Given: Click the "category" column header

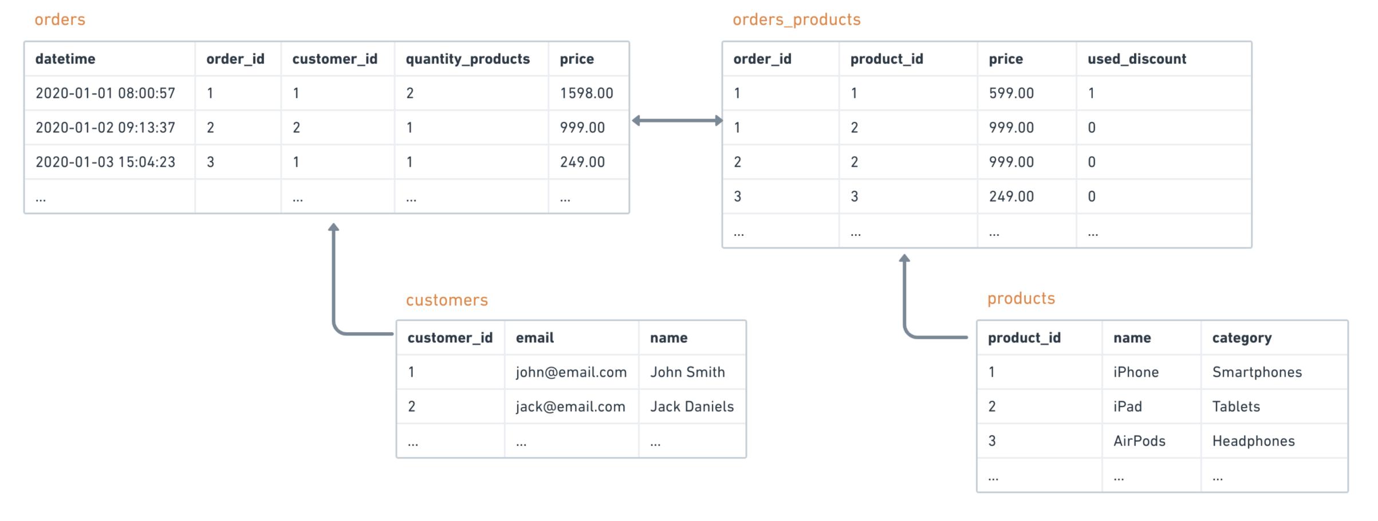Looking at the screenshot, I should pos(1241,338).
